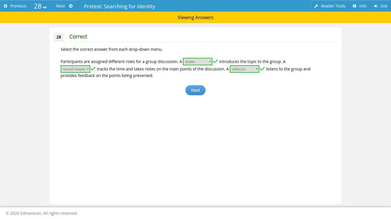
Task: Open the Info panel
Action: (x=360, y=6)
